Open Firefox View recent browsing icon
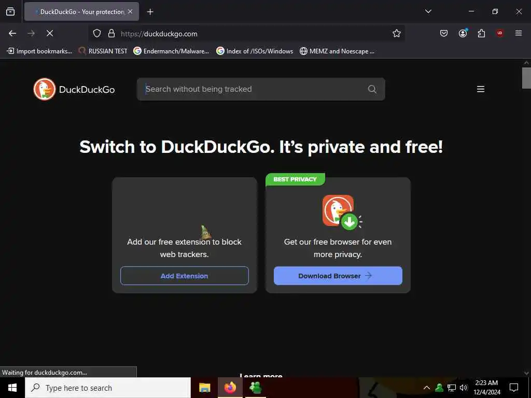This screenshot has height=398, width=531. 10,11
